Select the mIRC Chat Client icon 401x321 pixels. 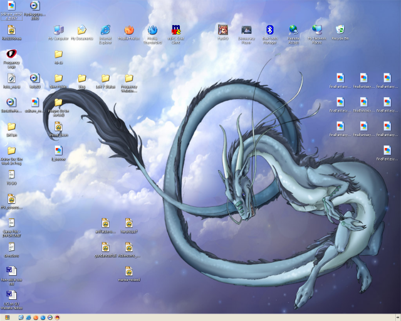click(176, 34)
